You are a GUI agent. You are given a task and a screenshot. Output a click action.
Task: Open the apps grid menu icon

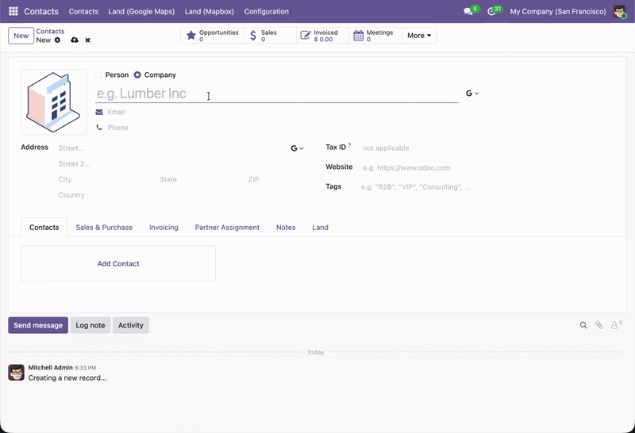tap(13, 11)
